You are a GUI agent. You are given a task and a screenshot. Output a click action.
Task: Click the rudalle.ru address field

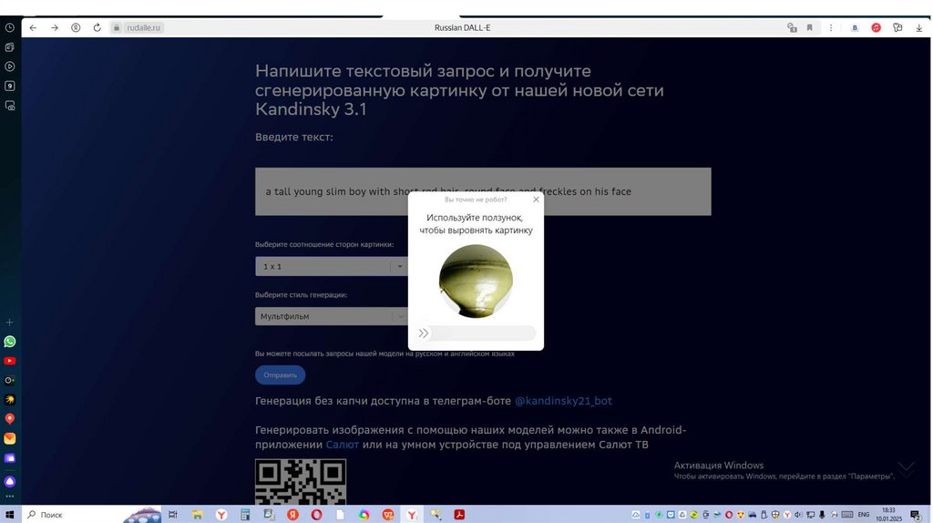pos(143,27)
